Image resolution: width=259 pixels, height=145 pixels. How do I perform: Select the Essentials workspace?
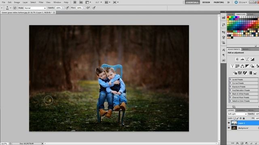[192, 2]
